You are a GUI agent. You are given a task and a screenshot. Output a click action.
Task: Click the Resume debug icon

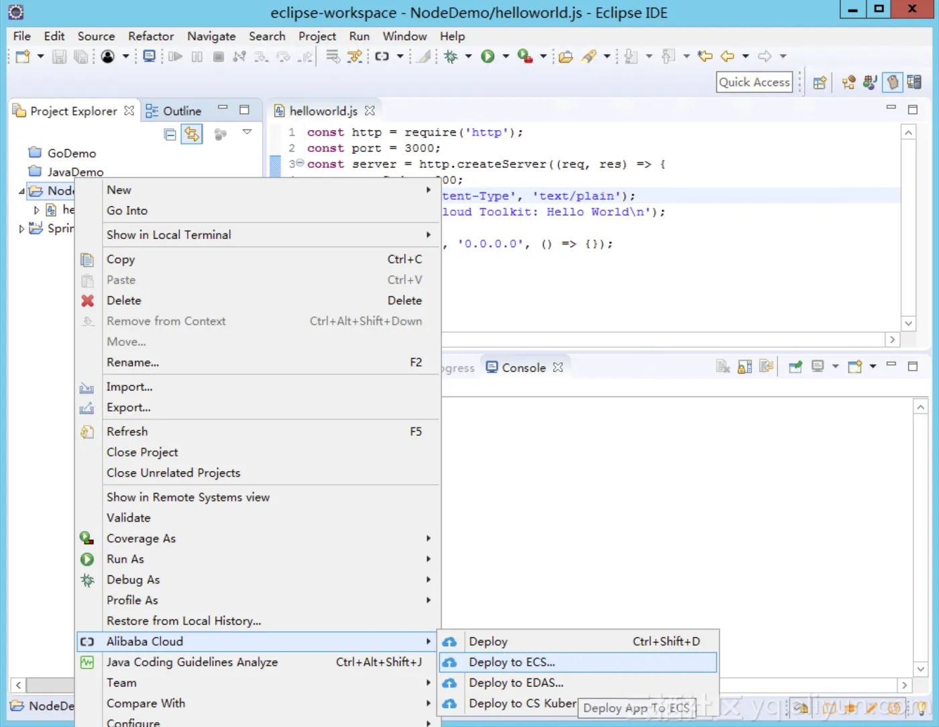tap(175, 56)
